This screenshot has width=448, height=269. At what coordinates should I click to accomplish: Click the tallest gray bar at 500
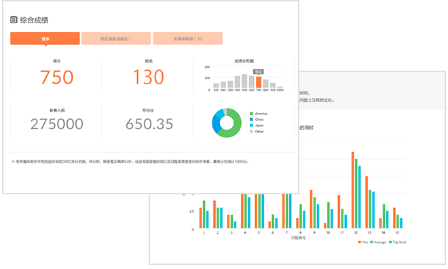[x=244, y=81]
